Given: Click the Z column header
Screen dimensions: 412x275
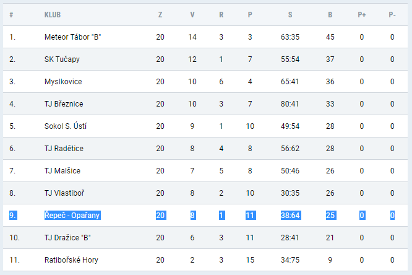Looking at the screenshot, I should 160,15.
